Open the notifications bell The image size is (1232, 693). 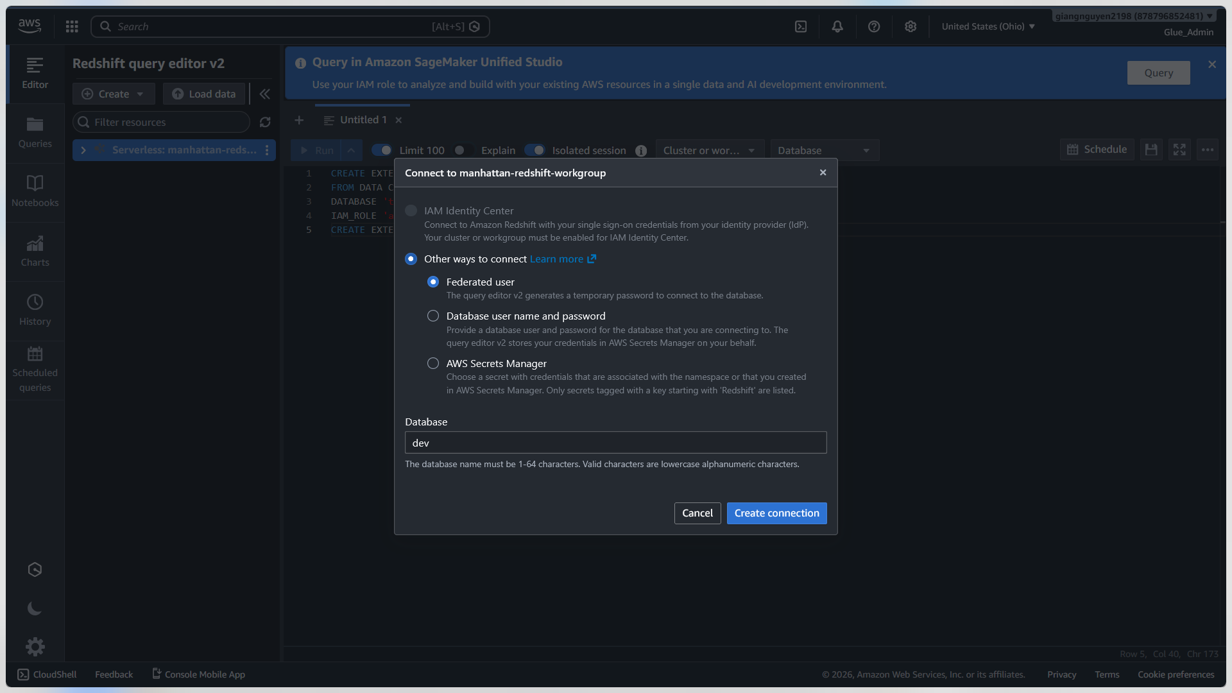click(x=837, y=26)
